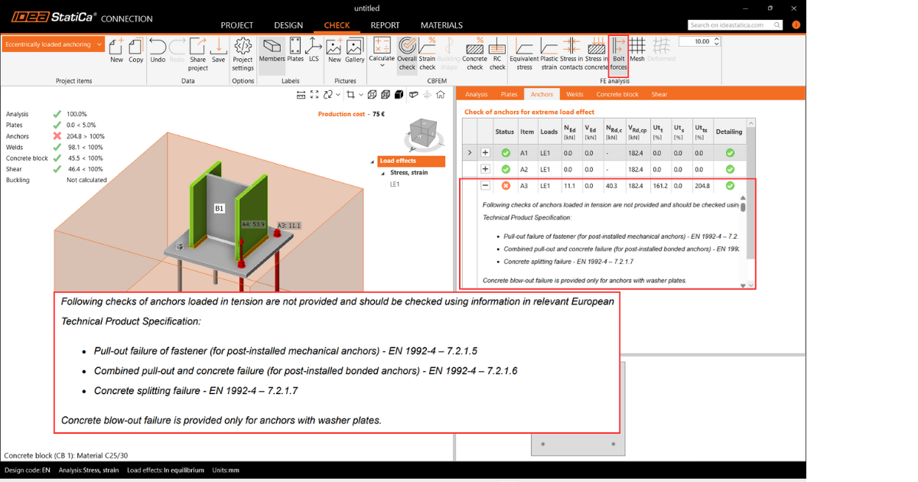Click the perspective view icon
Screen dimensions: 918x482
[413, 95]
